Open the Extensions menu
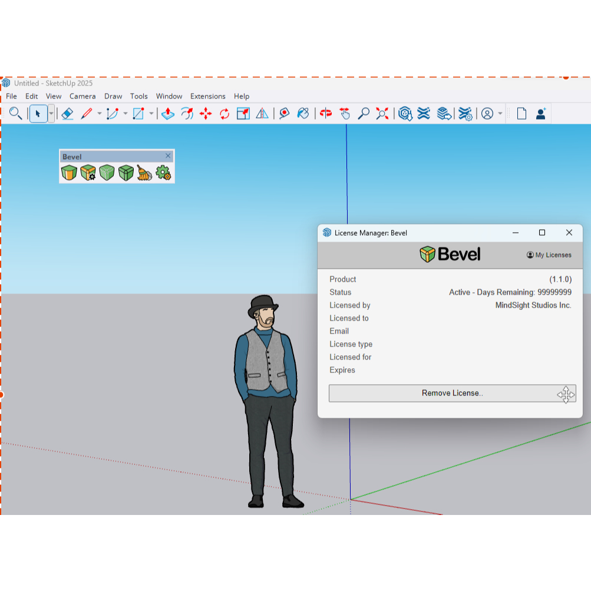This screenshot has width=591, height=591. coord(207,96)
